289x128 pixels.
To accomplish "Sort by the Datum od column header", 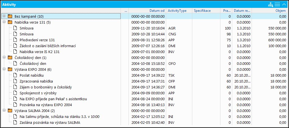I will pyautogui.click(x=147, y=11).
